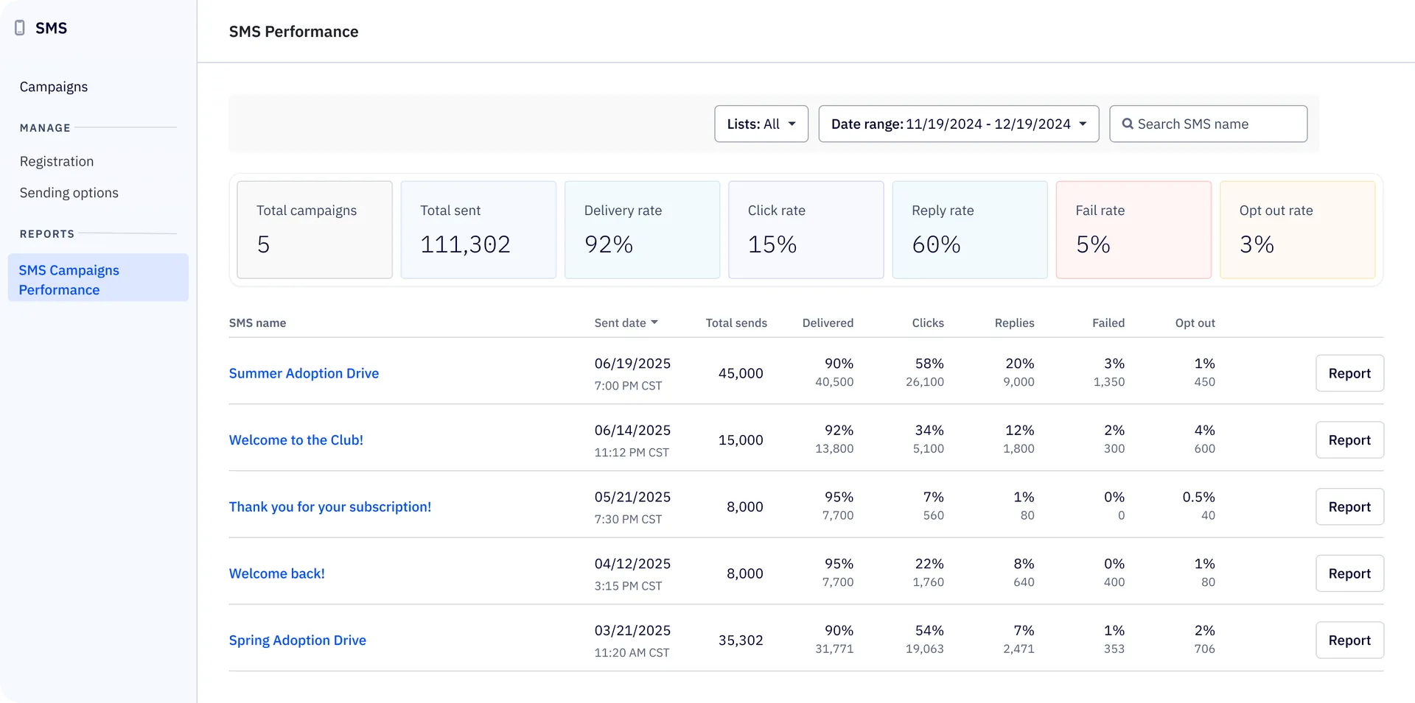Image resolution: width=1415 pixels, height=703 pixels.
Task: Select the Opt out rate card
Action: click(x=1297, y=229)
